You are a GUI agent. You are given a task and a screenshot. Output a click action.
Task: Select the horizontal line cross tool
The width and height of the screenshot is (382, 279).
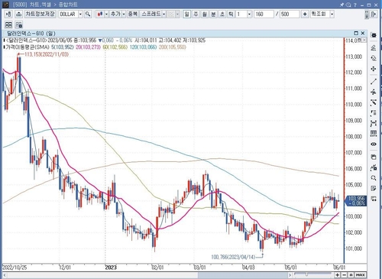coord(374,92)
